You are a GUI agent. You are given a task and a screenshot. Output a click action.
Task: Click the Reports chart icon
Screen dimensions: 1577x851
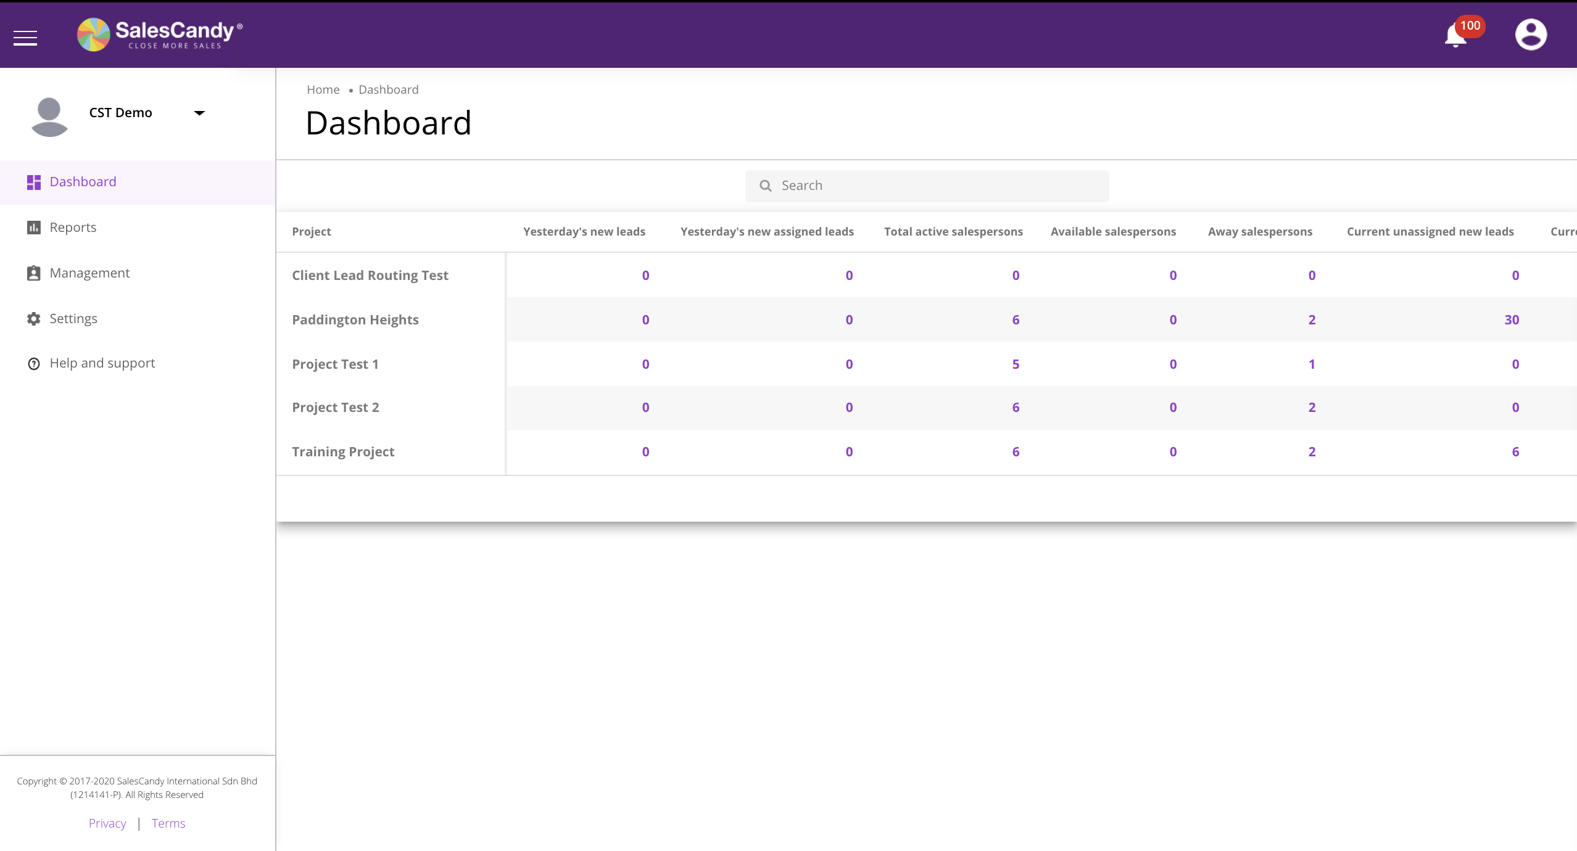(34, 228)
